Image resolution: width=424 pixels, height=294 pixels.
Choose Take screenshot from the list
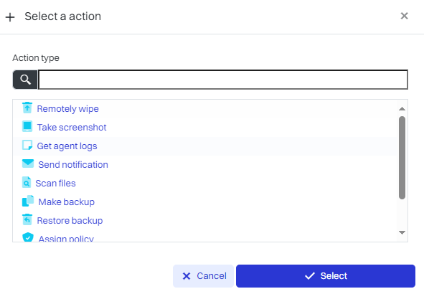[x=72, y=128]
